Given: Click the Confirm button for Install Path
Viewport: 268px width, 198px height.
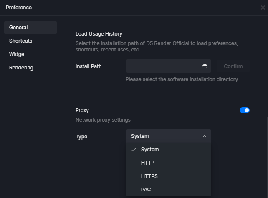Looking at the screenshot, I should pyautogui.click(x=233, y=66).
